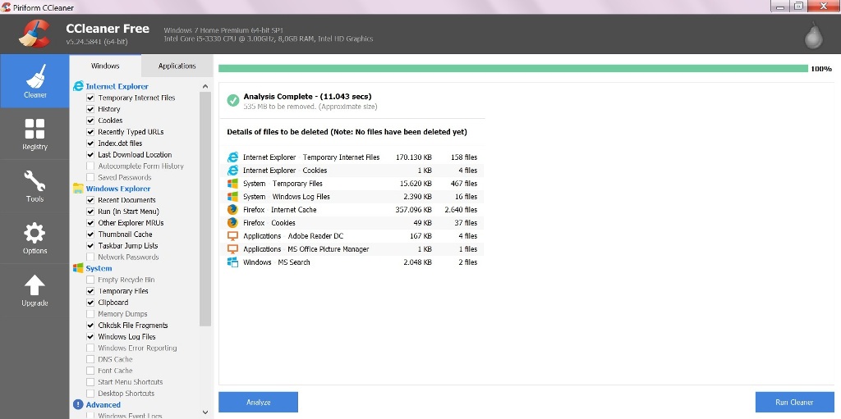Click the Windows Explorer section heading

pyautogui.click(x=118, y=189)
